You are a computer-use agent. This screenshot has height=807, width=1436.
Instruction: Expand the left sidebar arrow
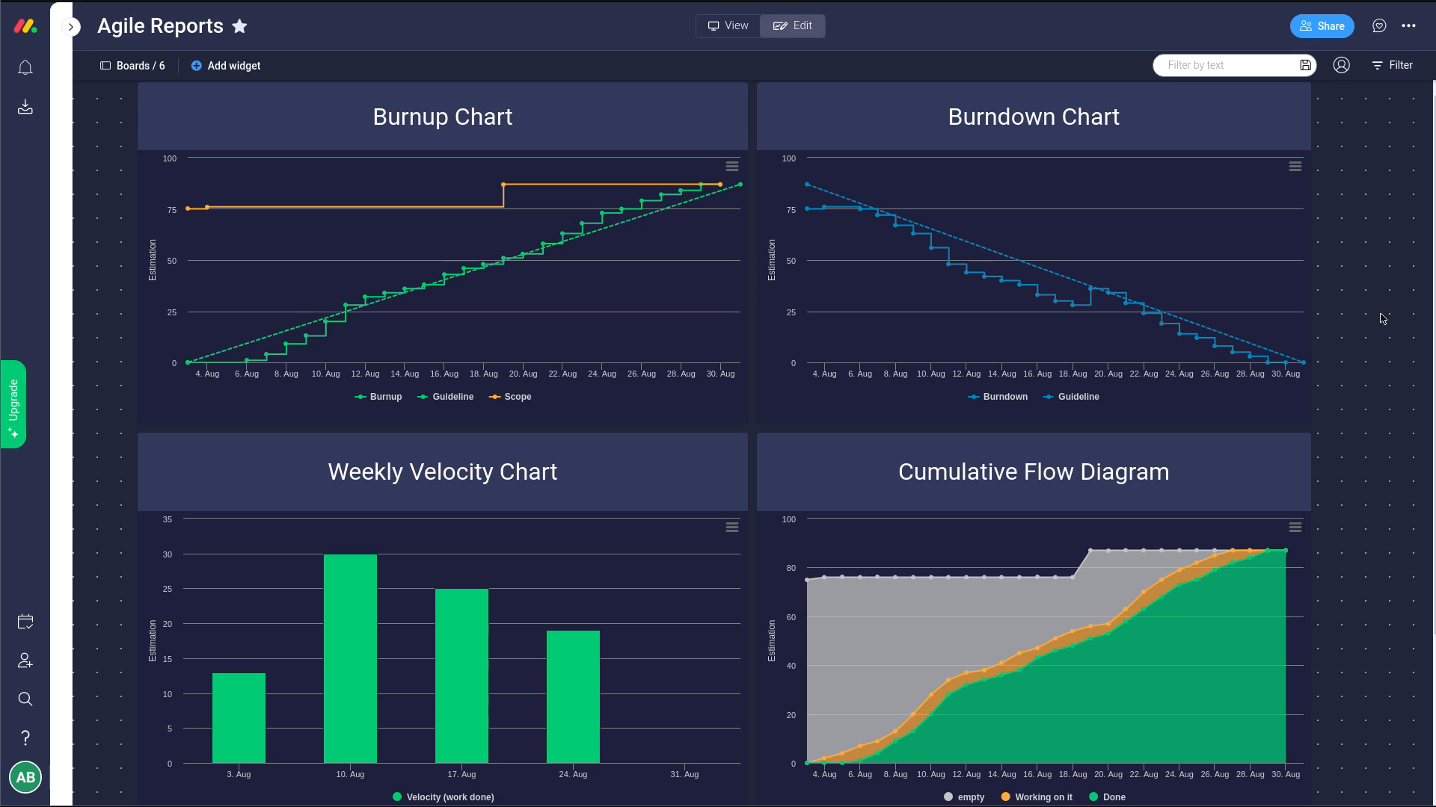point(71,27)
